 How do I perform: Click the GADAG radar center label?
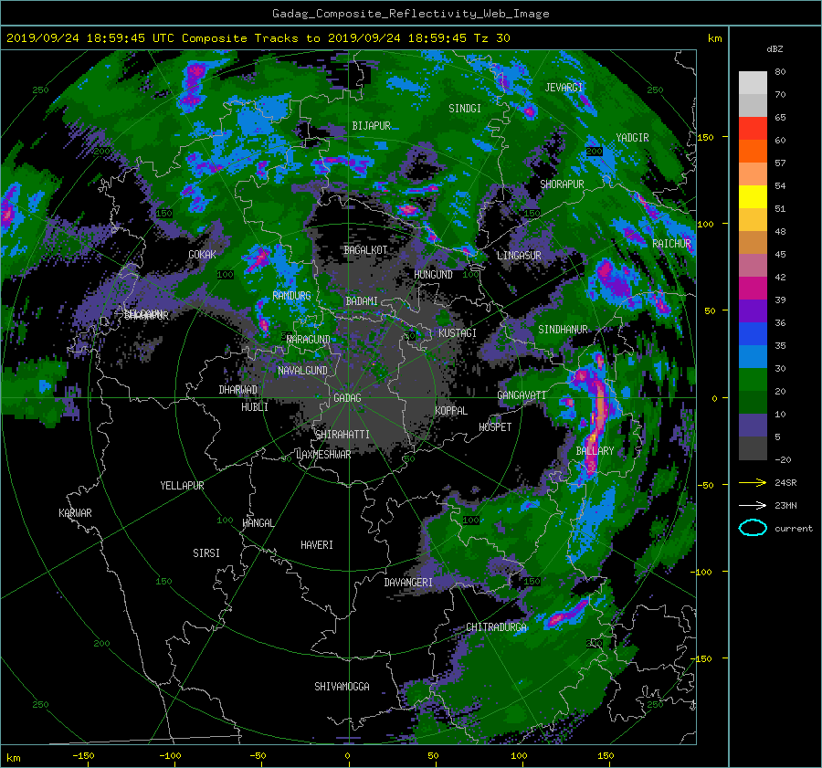click(x=347, y=398)
